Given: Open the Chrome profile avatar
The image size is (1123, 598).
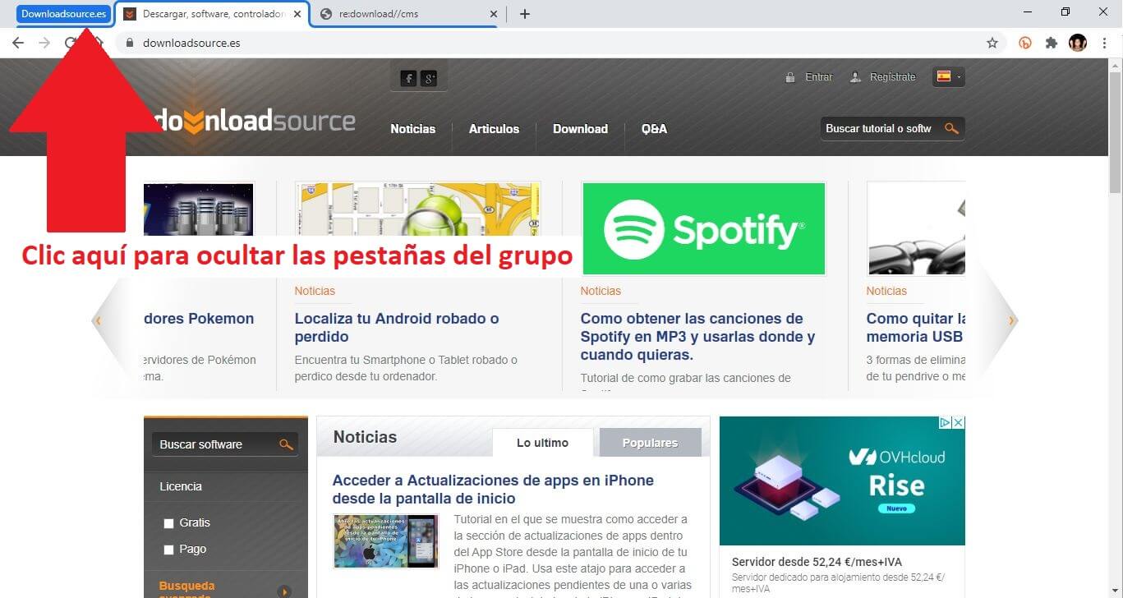Looking at the screenshot, I should (x=1078, y=43).
